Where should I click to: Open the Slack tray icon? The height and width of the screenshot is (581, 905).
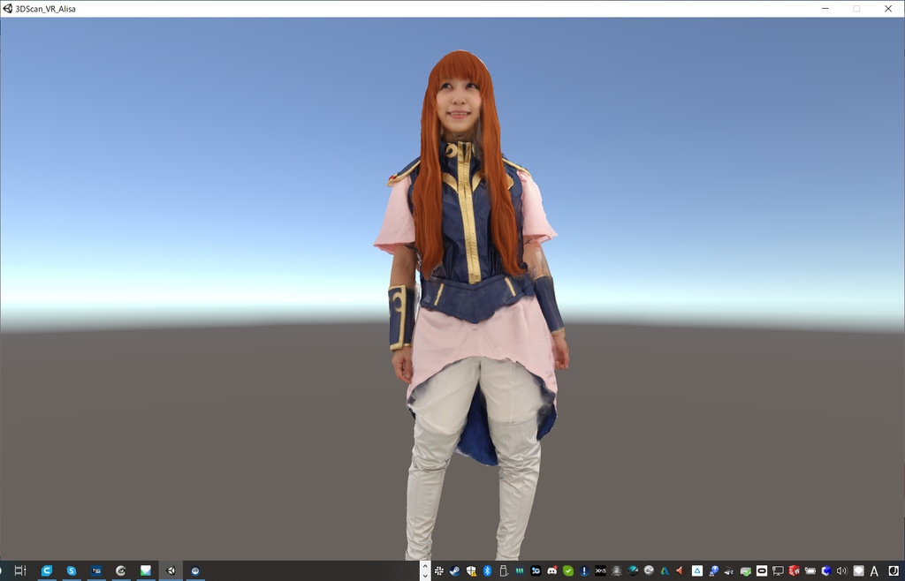tap(438, 570)
